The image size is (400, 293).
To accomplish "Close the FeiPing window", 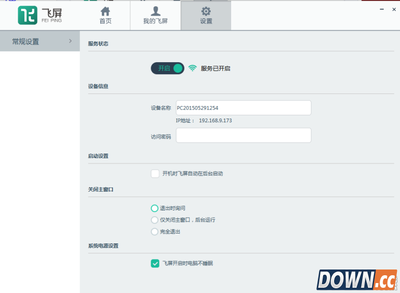I will tap(394, 9).
